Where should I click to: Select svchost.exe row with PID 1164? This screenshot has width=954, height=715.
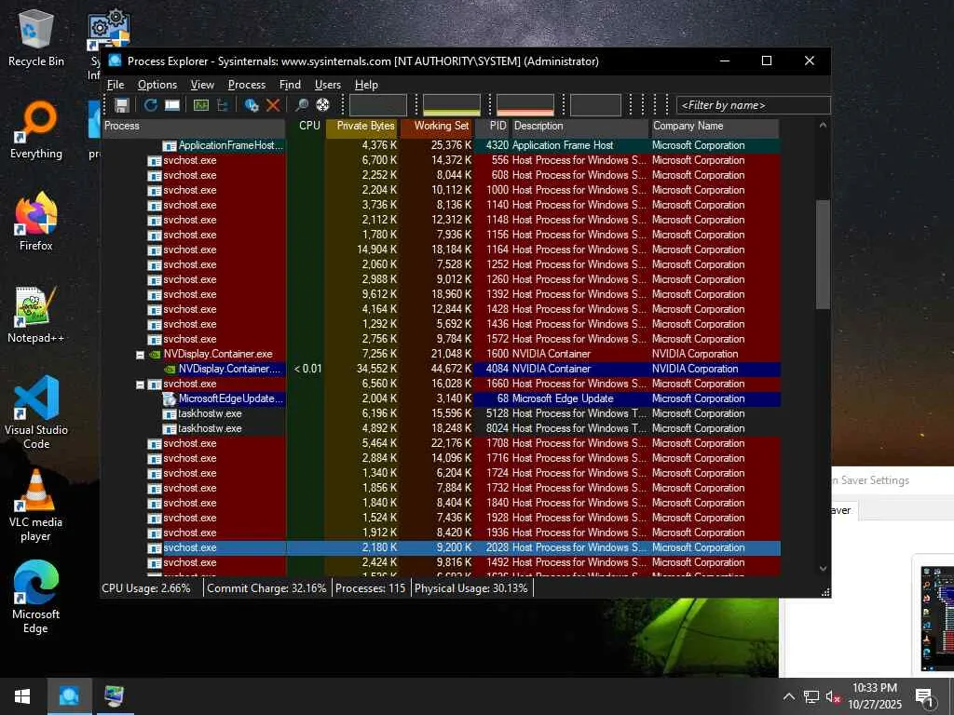[x=441, y=250]
